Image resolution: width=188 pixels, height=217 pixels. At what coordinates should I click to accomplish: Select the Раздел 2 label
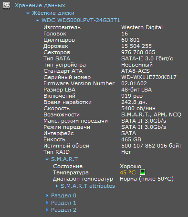(x=63, y=210)
